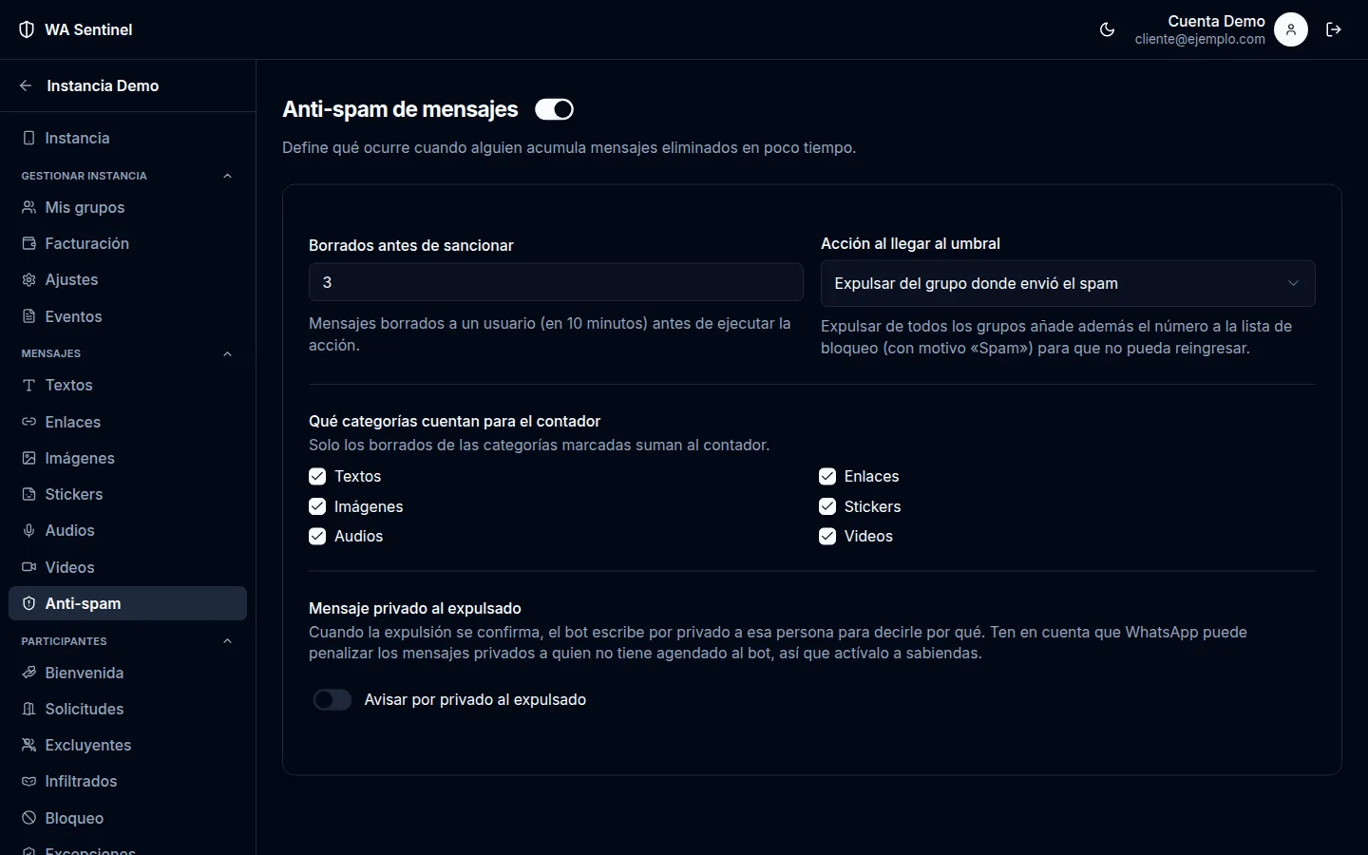Collapse the Gestionar Instancia section
Image resolution: width=1368 pixels, height=855 pixels.
[x=227, y=176]
